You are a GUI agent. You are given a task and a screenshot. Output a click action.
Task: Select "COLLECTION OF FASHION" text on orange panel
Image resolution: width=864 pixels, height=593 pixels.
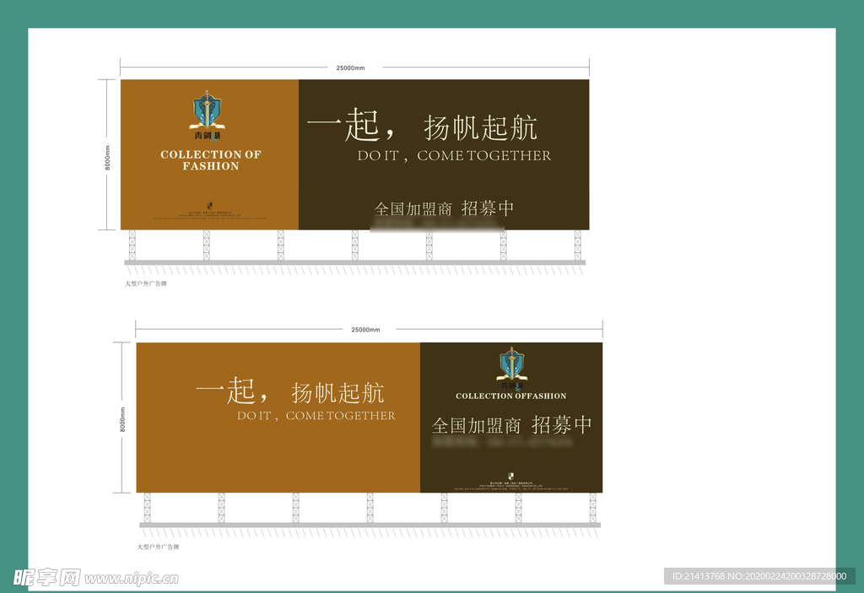pyautogui.click(x=211, y=159)
